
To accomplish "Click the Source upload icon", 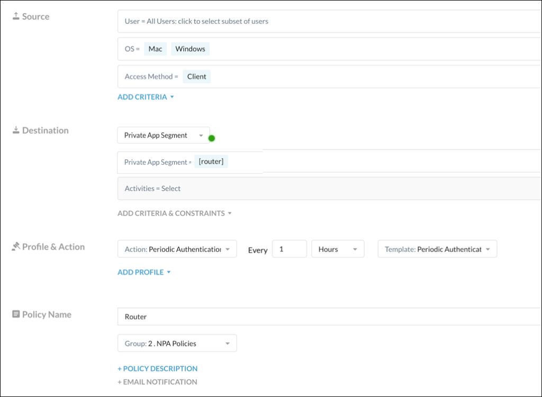I will click(16, 16).
